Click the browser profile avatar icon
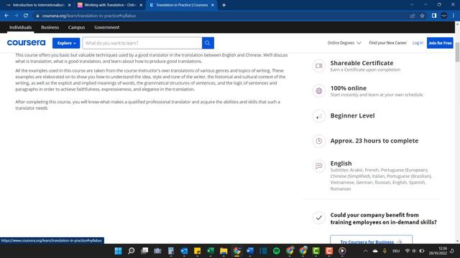460x258 pixels. pyautogui.click(x=444, y=16)
